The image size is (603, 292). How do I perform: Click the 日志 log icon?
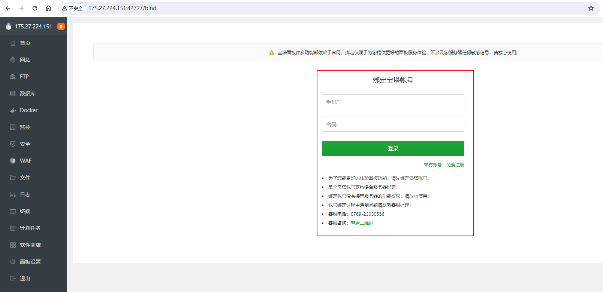(x=13, y=194)
